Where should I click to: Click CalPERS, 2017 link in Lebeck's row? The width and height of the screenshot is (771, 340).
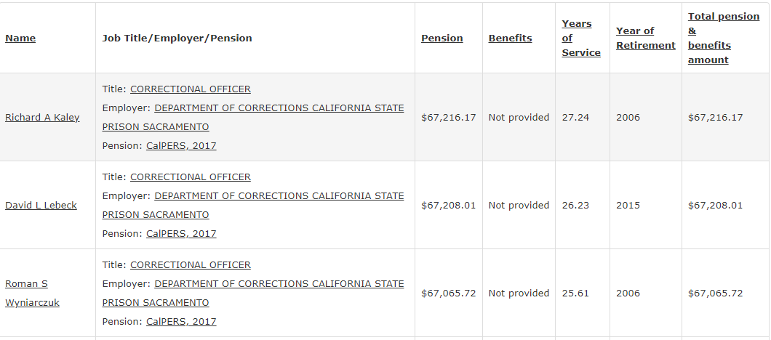[181, 234]
